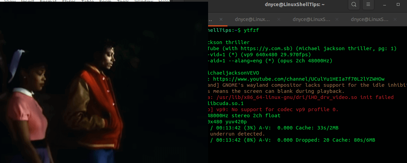This screenshot has height=163, width=407.
Task: Click the iHD_drv_video.so init failed error
Action: coord(301,97)
